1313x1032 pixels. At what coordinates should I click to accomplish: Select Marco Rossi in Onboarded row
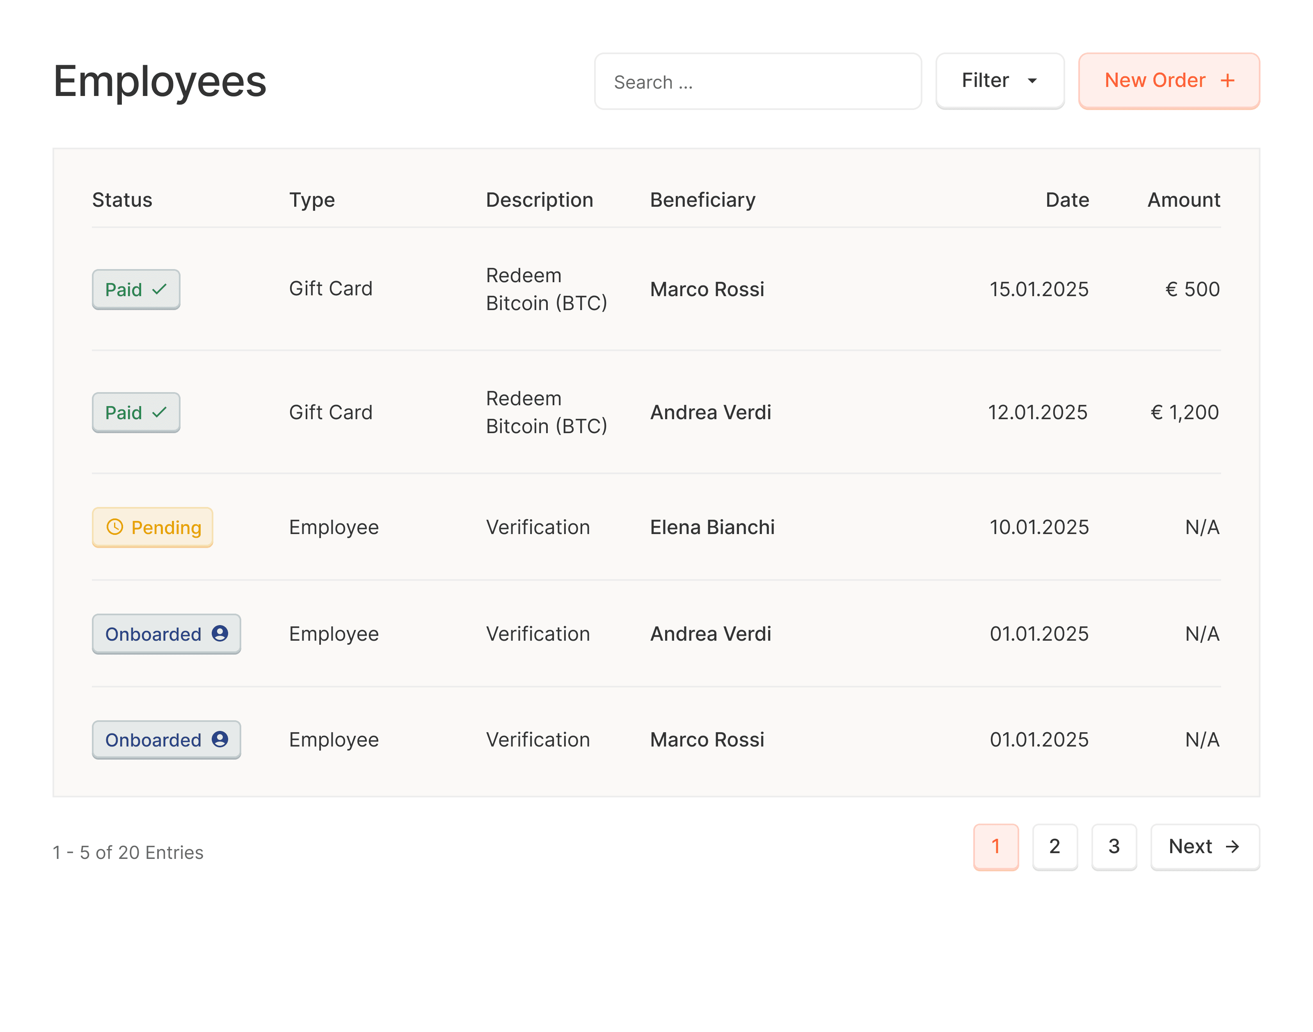click(707, 740)
